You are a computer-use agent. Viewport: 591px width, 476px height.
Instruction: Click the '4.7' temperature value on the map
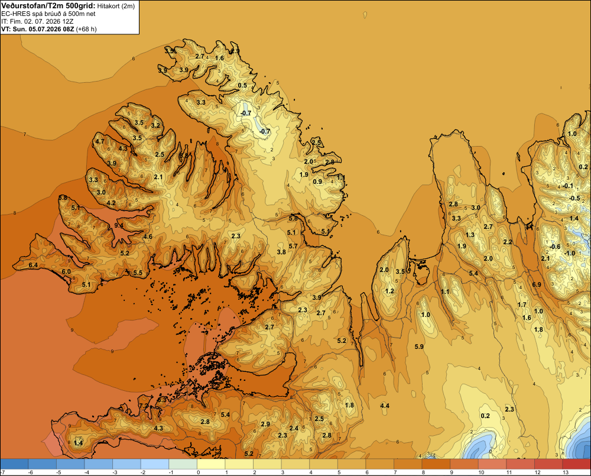pos(100,141)
